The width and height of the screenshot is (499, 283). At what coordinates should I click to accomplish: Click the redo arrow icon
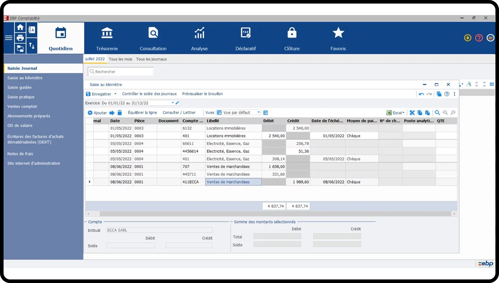[x=429, y=94]
